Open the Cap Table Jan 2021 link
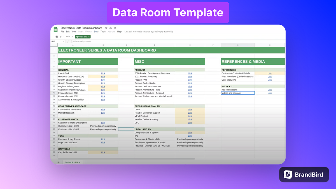The width and height of the screenshot is (336, 189). pyautogui.click(x=103, y=152)
